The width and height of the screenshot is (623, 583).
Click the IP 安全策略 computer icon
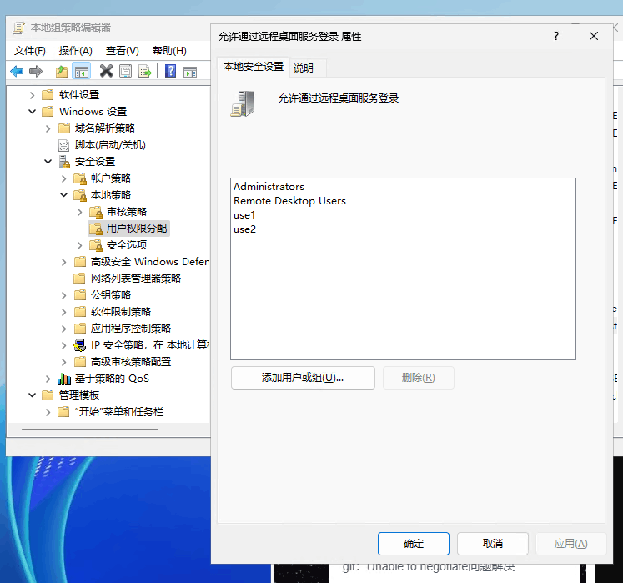coord(79,345)
